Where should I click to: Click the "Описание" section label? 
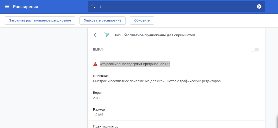coord(101,76)
